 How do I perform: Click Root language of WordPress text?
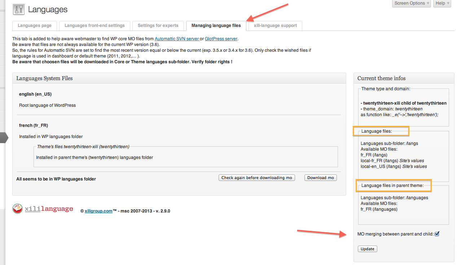pyautogui.click(x=47, y=105)
